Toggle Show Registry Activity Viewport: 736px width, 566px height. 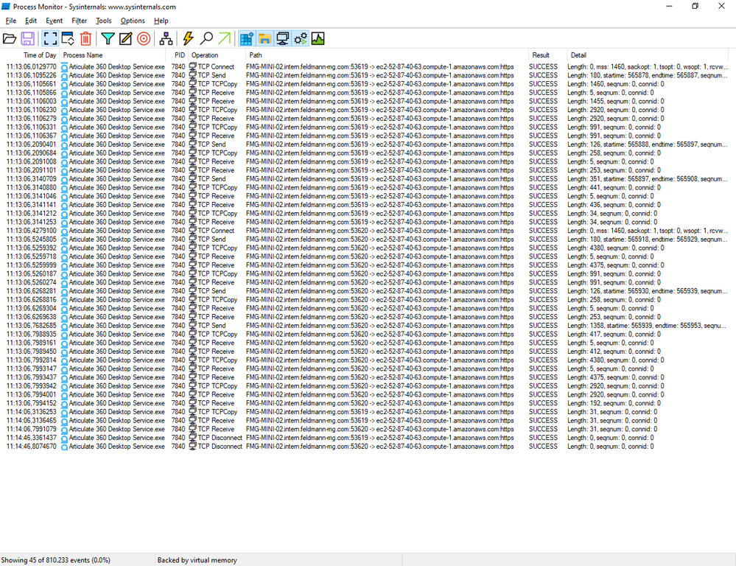pos(246,38)
